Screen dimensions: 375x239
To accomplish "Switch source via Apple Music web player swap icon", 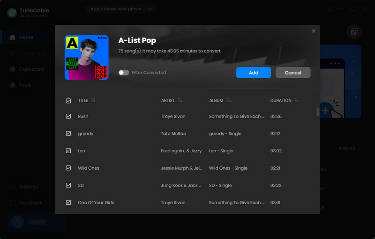I will coord(150,9).
